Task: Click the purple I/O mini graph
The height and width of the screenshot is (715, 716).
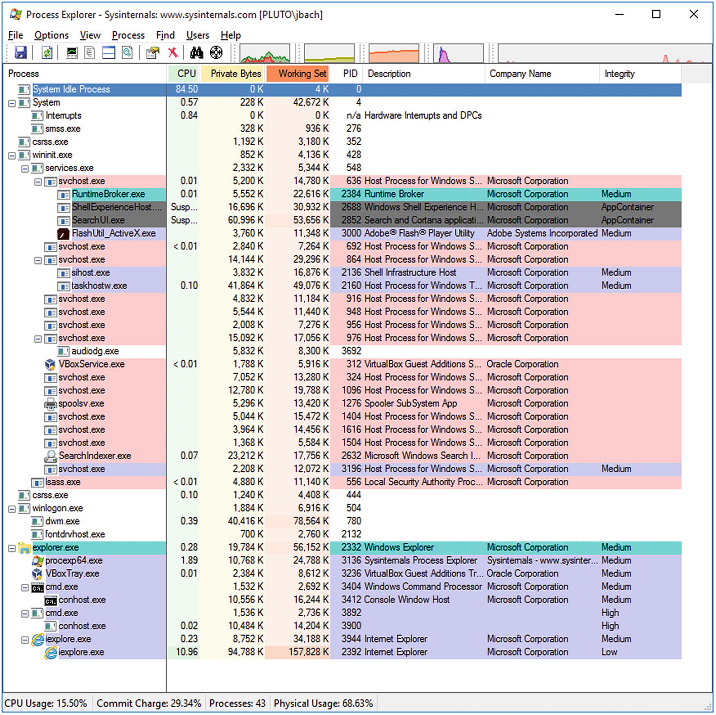Action: pos(458,53)
